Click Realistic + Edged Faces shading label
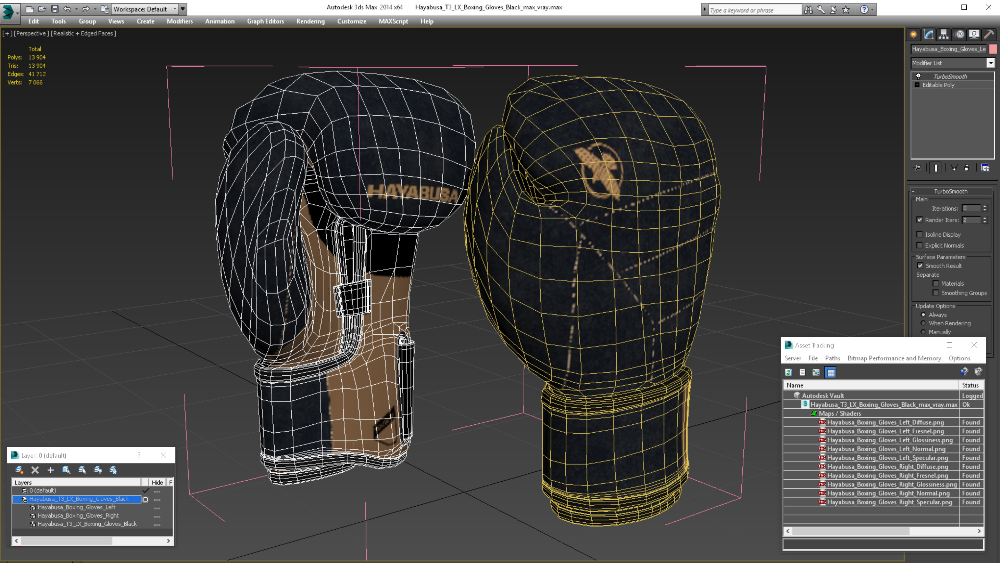The image size is (1000, 563). tap(83, 33)
